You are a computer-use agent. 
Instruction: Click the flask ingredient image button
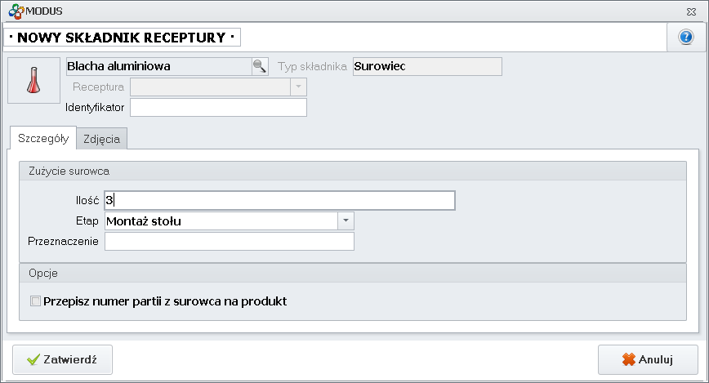pyautogui.click(x=33, y=80)
